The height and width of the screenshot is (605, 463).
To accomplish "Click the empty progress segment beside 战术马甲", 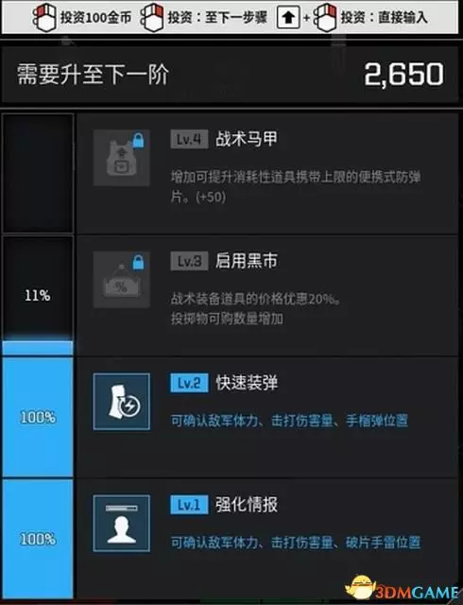I will [x=38, y=173].
